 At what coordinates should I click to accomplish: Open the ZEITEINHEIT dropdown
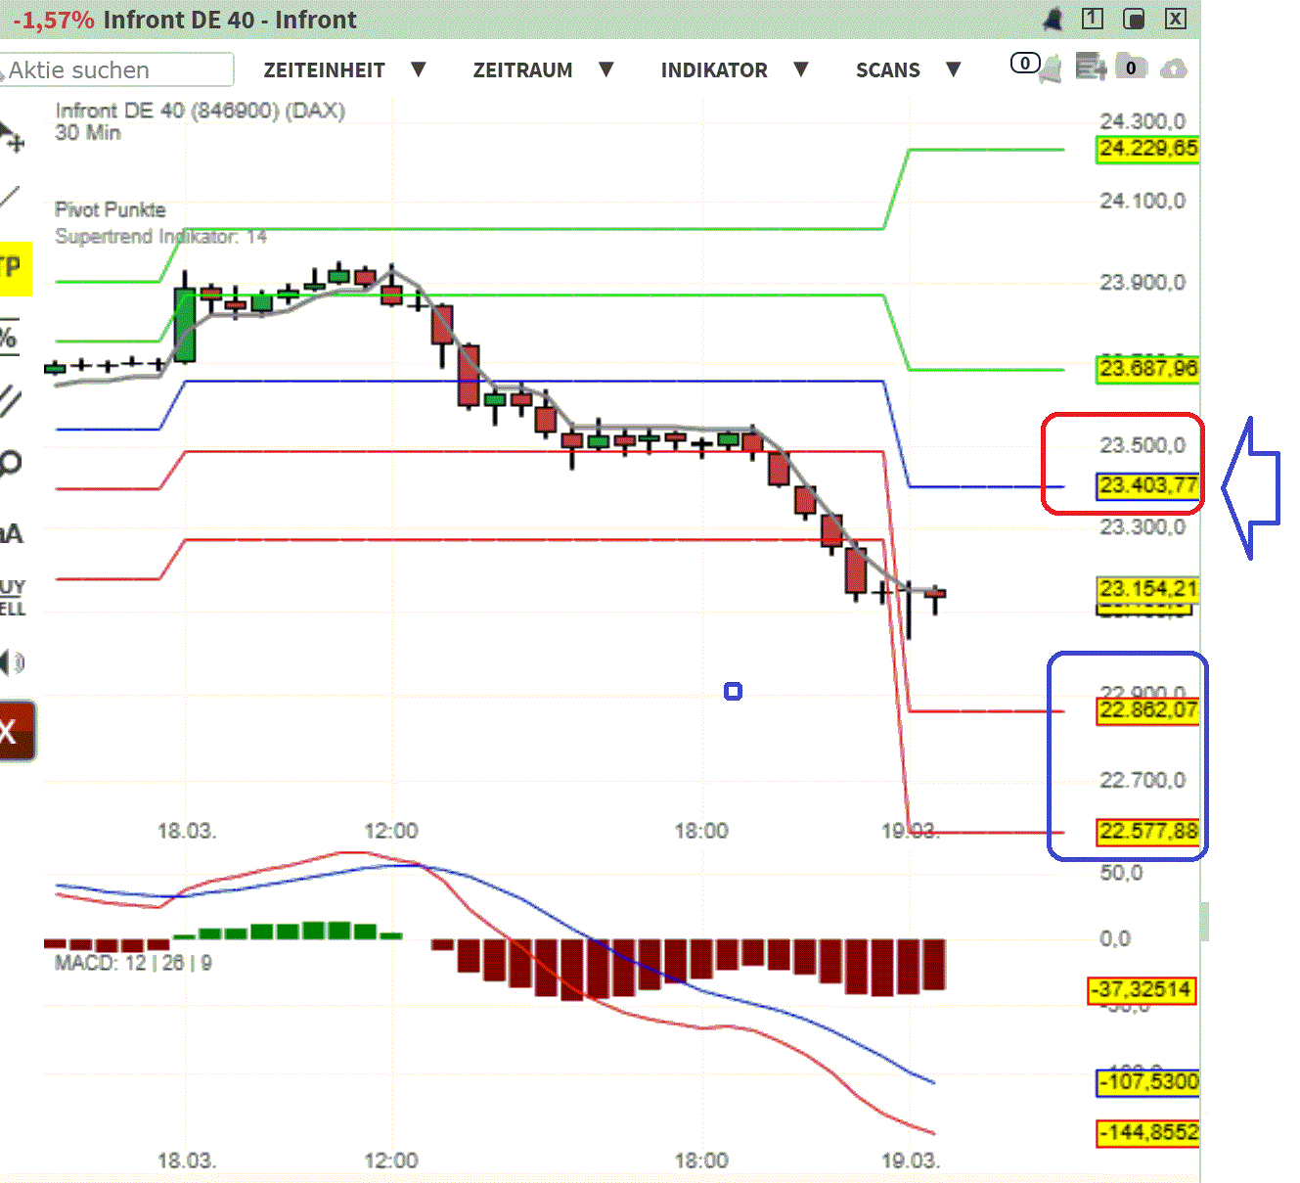pyautogui.click(x=344, y=69)
